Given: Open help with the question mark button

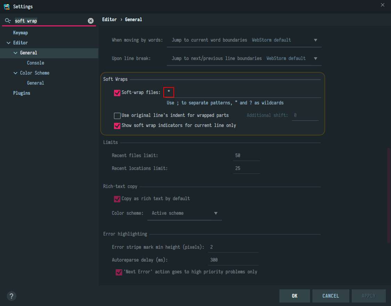Looking at the screenshot, I should click(11, 296).
